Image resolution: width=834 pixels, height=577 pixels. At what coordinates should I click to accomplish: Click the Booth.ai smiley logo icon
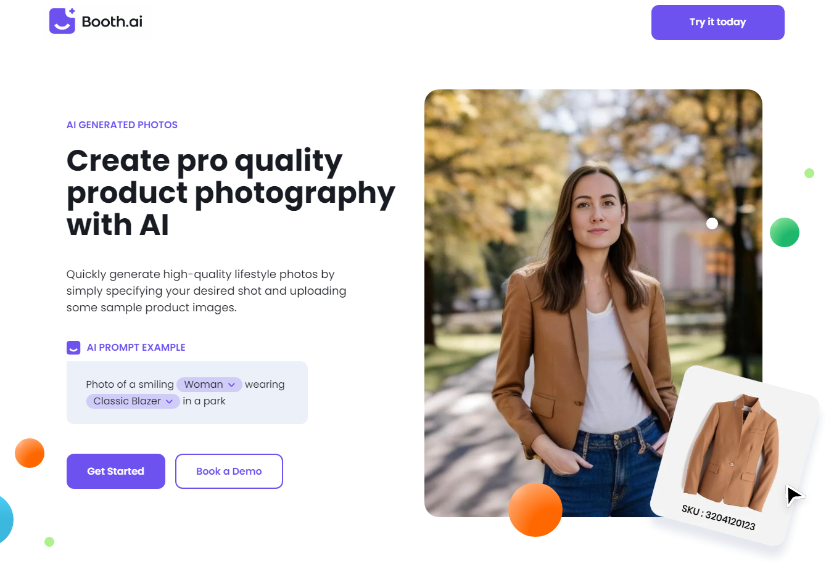(x=62, y=21)
